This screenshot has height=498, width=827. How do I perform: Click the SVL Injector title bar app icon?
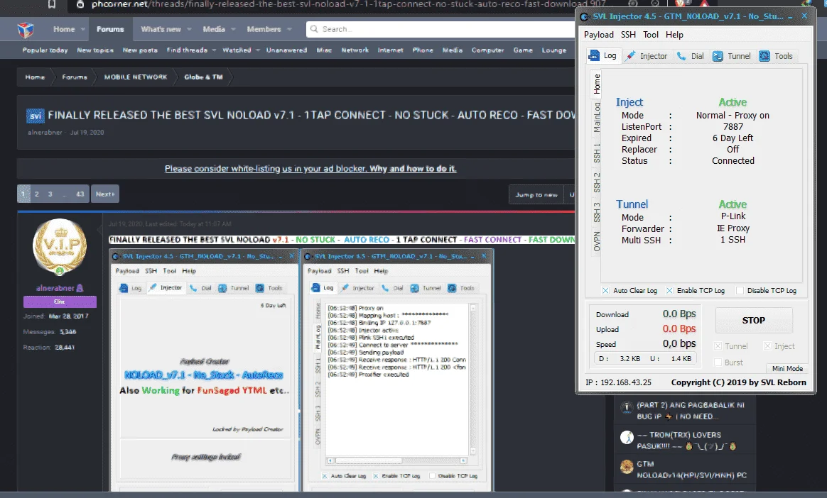pyautogui.click(x=584, y=17)
